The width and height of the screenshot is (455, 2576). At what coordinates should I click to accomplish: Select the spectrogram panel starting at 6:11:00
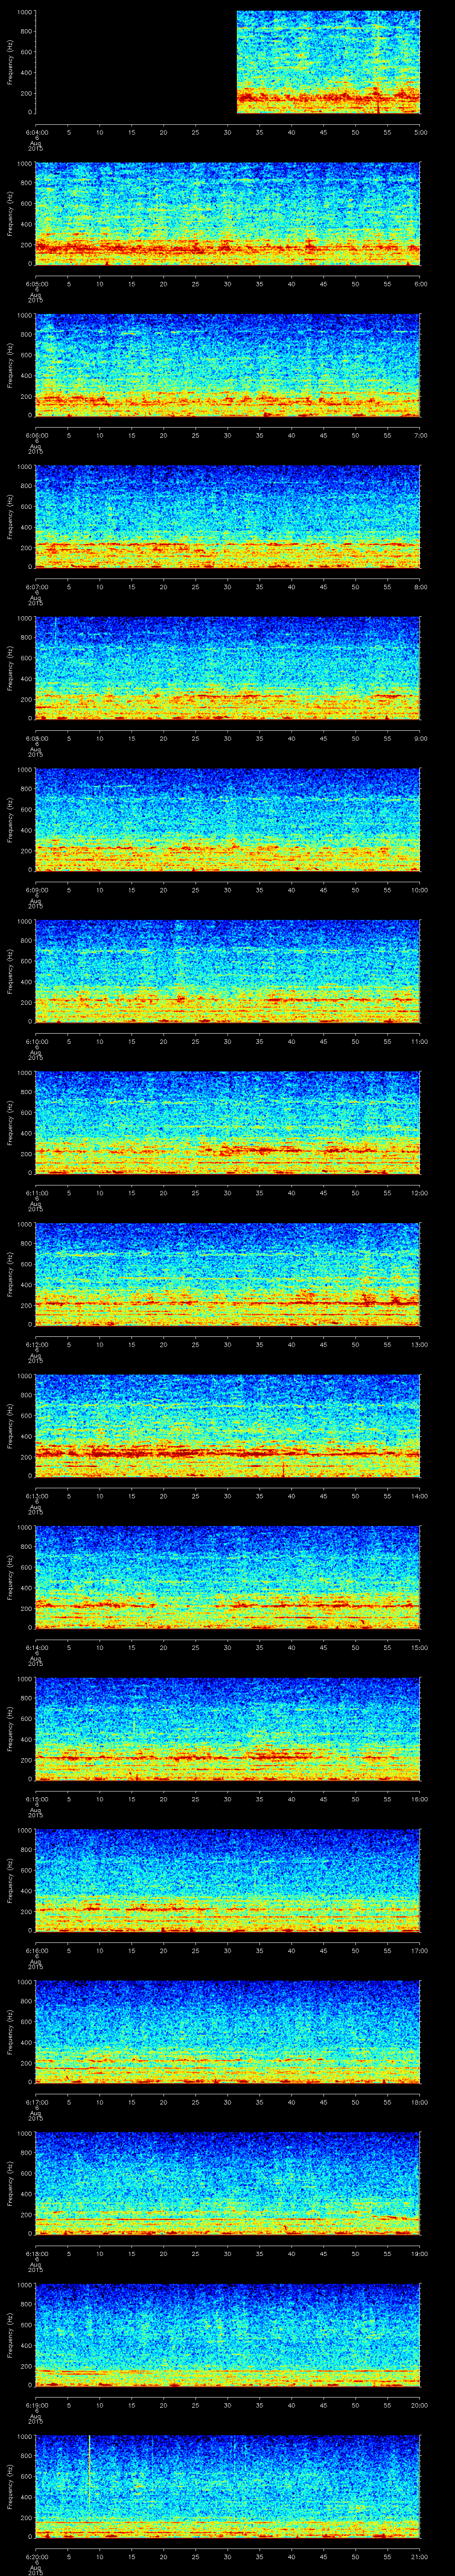tap(228, 1123)
